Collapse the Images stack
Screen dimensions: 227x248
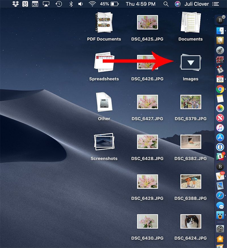coord(190,63)
